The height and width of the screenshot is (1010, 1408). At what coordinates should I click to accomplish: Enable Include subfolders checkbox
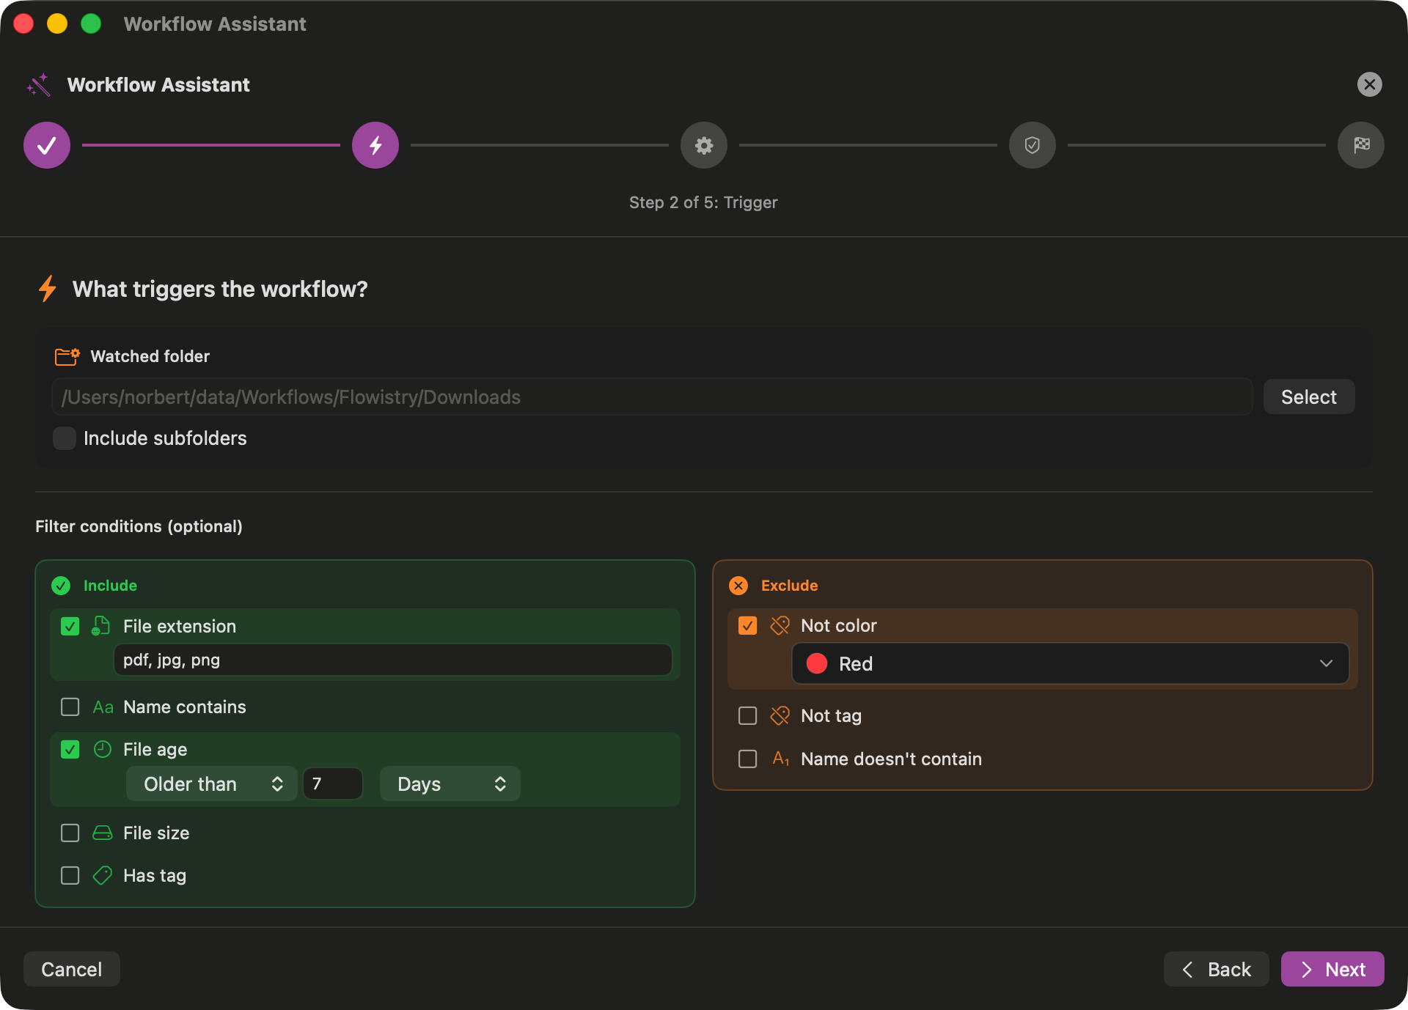pyautogui.click(x=65, y=438)
